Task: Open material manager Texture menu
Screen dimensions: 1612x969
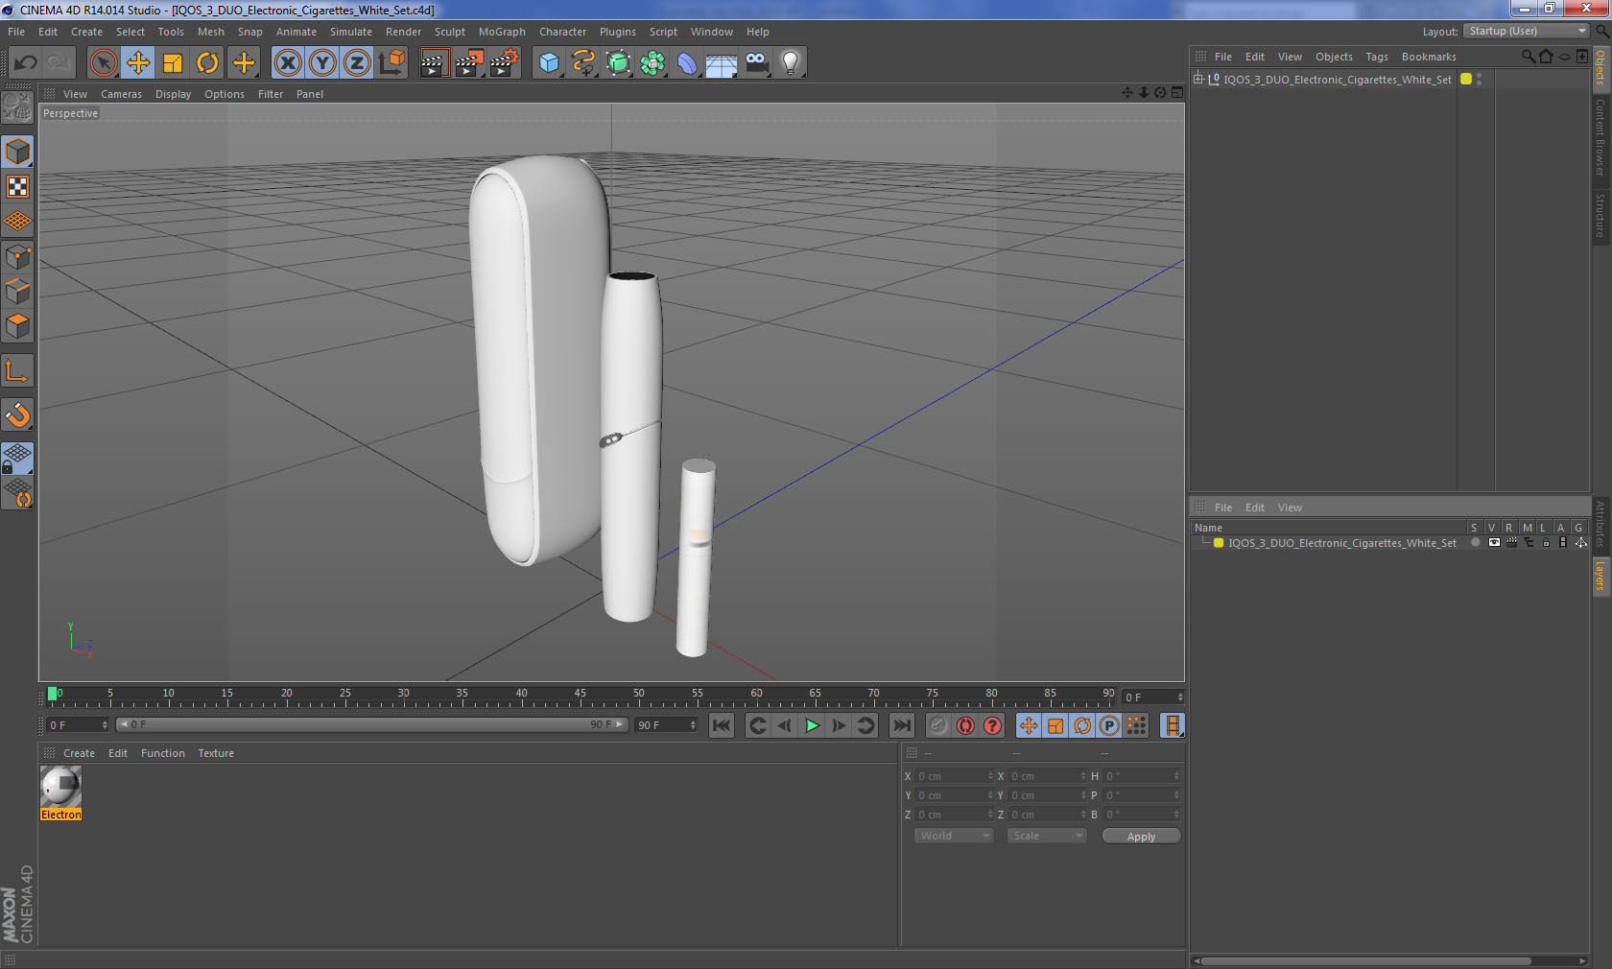Action: (216, 753)
